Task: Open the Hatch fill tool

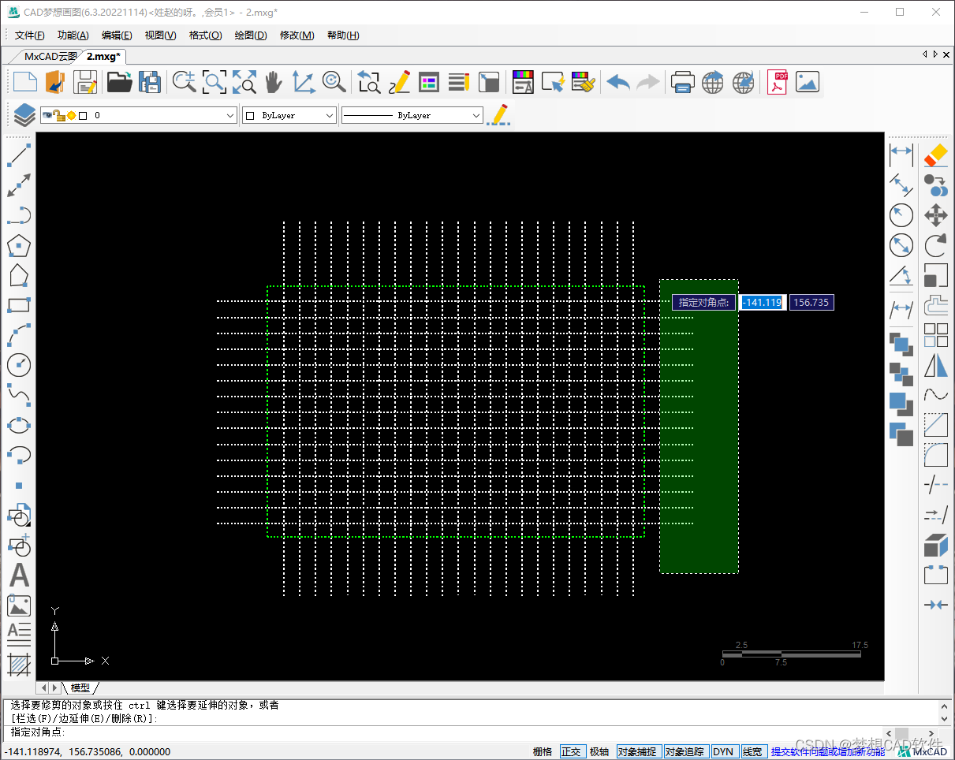Action: coord(19,665)
